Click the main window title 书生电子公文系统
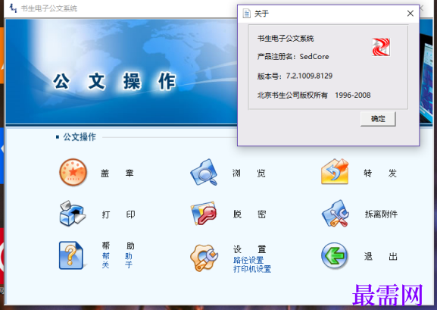Image resolution: width=437 pixels, height=319 pixels. pos(49,8)
